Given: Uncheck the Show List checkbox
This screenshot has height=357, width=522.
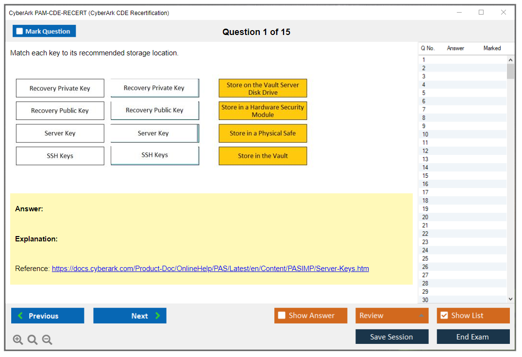Looking at the screenshot, I should (444, 316).
